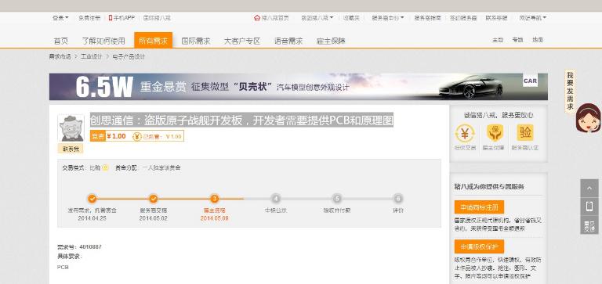Click the yen guarantee-transaction circle icon
This screenshot has height=284, width=602.
[465, 134]
